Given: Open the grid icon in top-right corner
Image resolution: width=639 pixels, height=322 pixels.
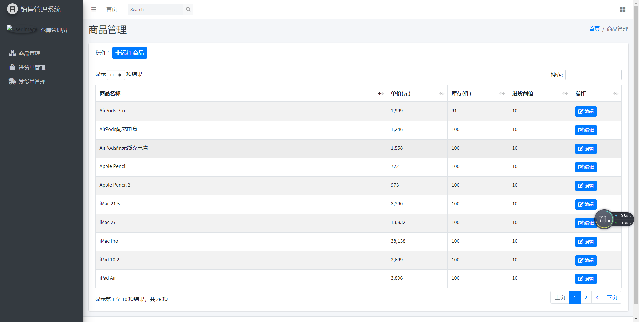Looking at the screenshot, I should pos(622,9).
